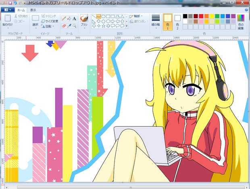Click コピー copy button

pos(19,21)
